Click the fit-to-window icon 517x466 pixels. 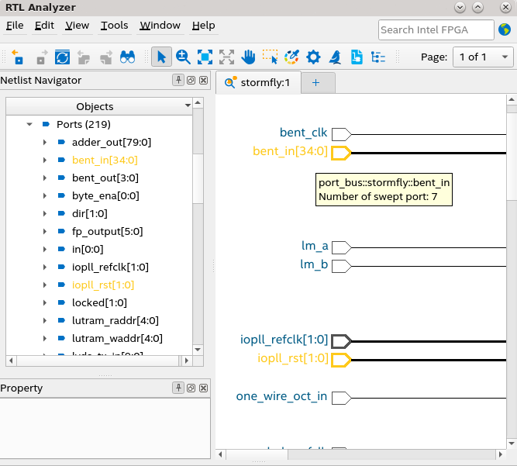[x=205, y=57]
